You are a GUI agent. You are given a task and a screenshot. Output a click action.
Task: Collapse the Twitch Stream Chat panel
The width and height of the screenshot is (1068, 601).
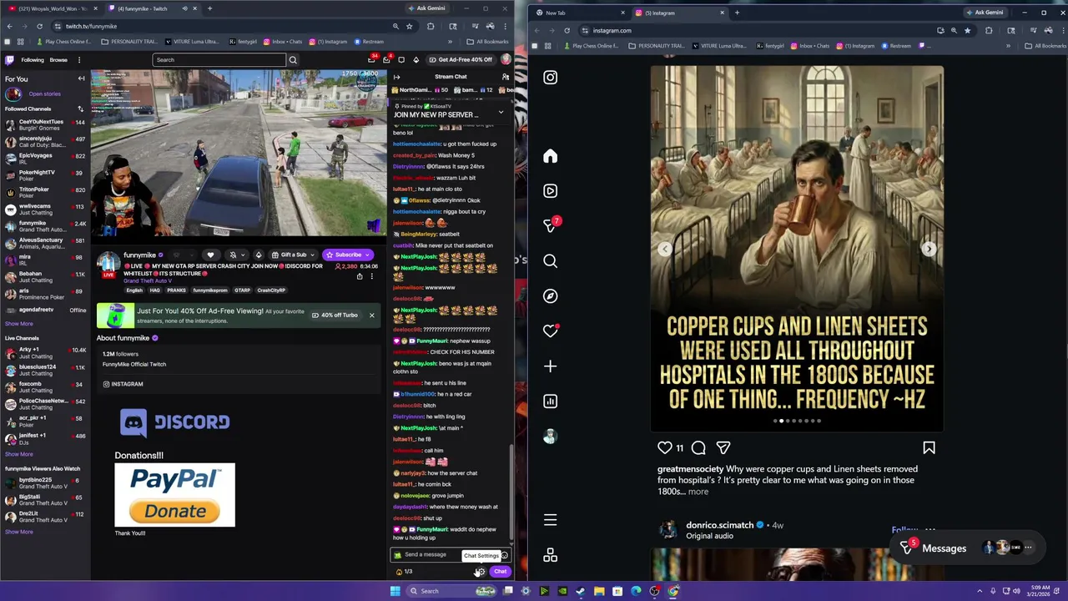396,77
